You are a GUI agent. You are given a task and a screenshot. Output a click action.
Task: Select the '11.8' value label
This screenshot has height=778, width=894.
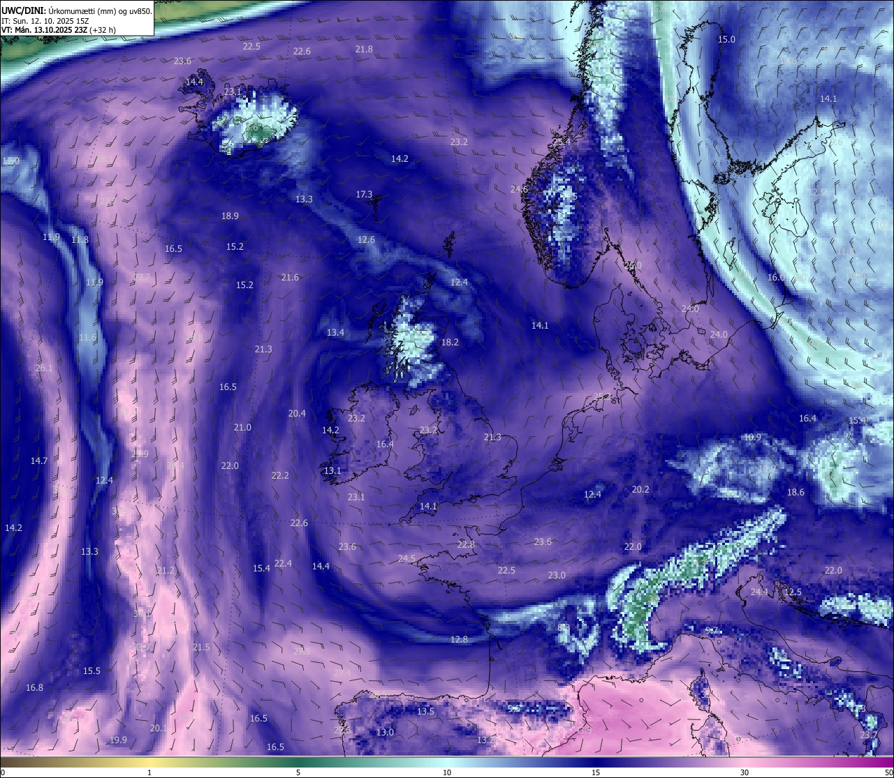[x=80, y=240]
